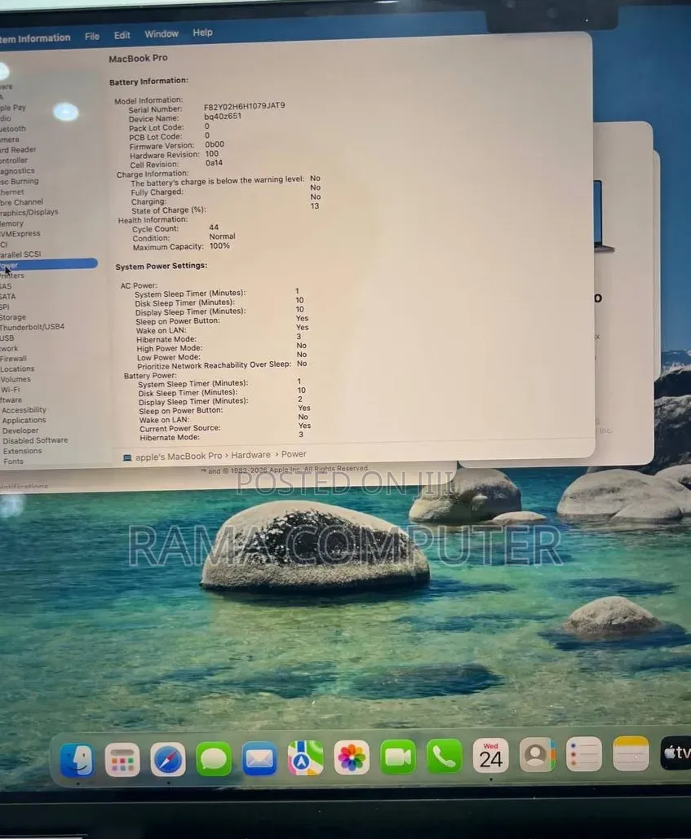
Task: Open Apple TV app in dock
Action: click(x=675, y=753)
